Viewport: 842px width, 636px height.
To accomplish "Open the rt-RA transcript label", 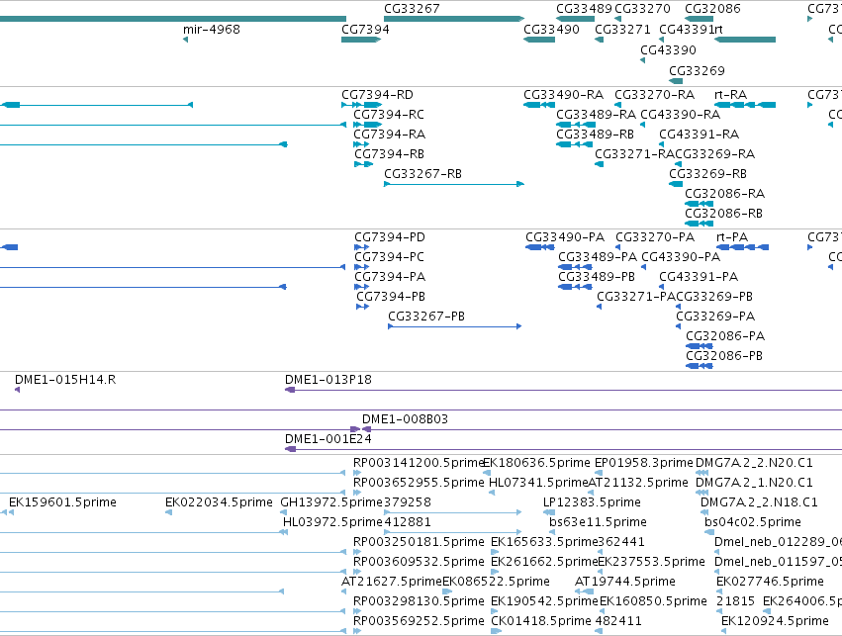I will point(731,95).
